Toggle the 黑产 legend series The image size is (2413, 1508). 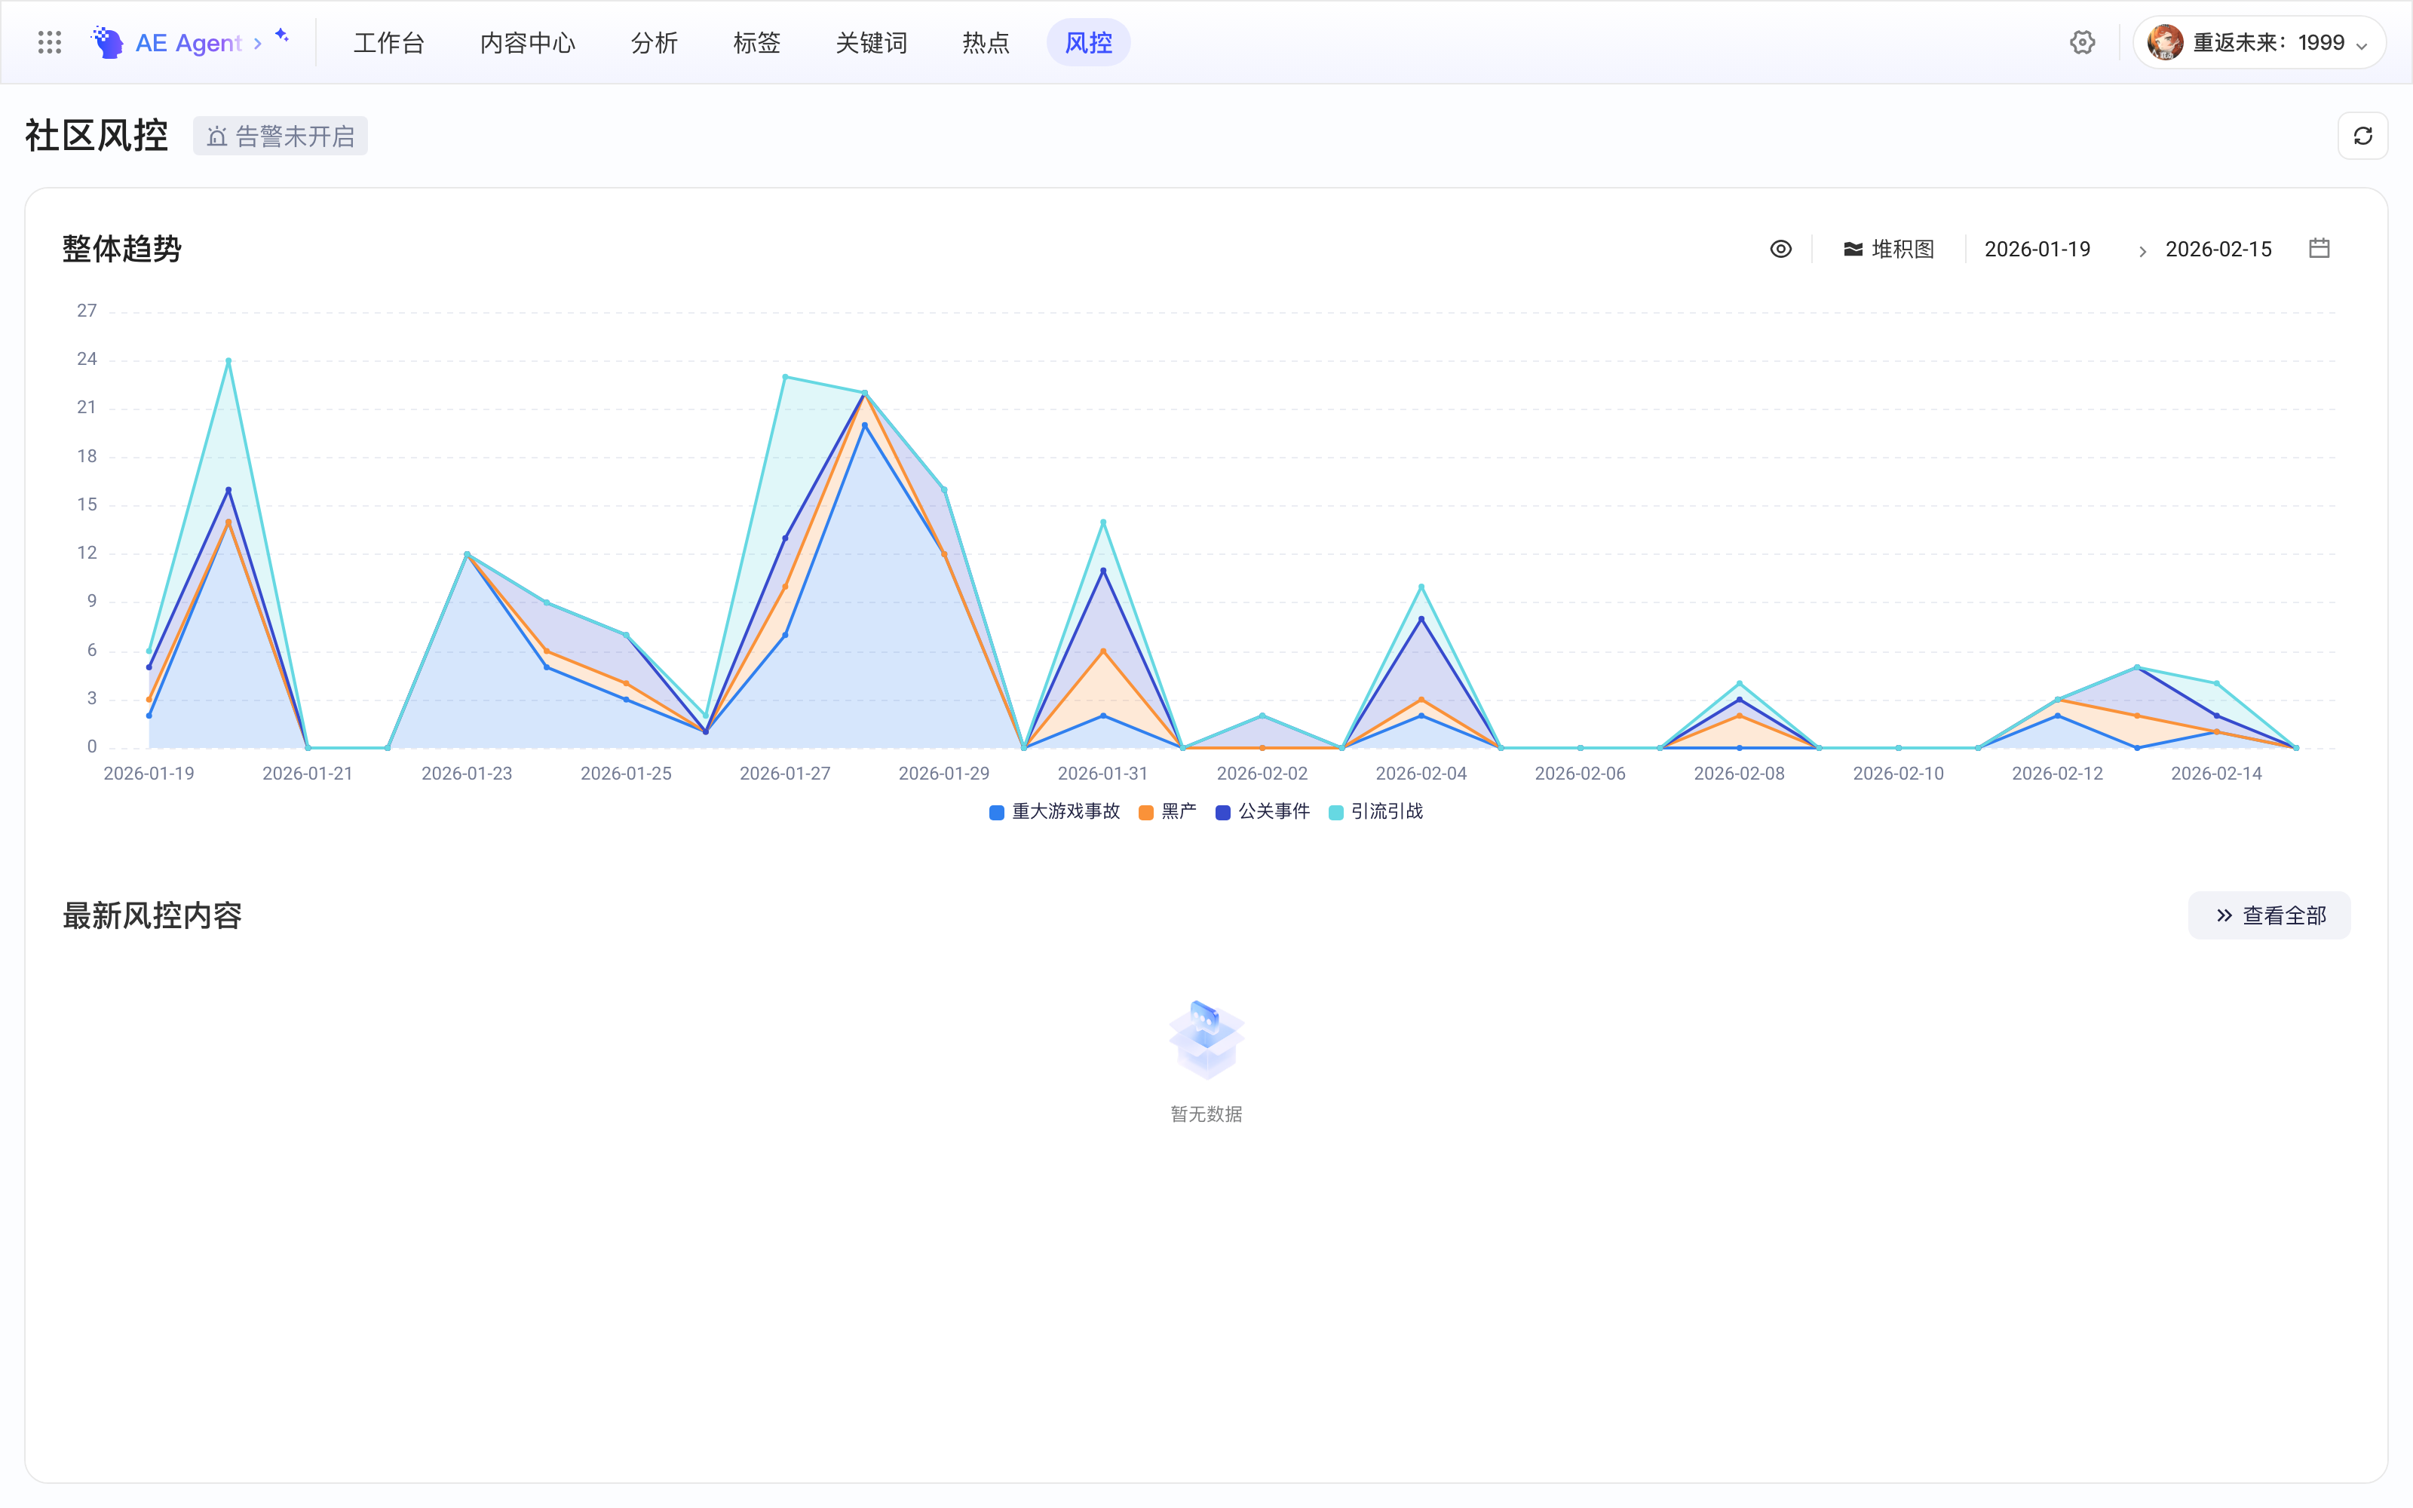click(x=1167, y=812)
